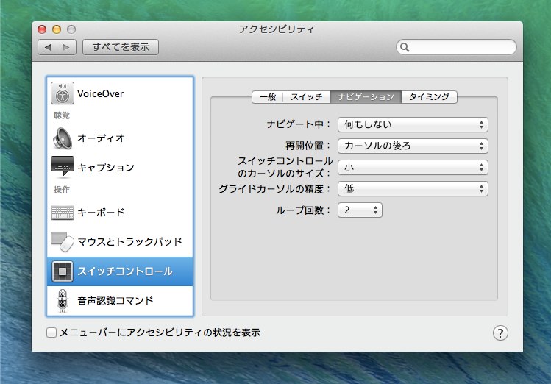Choose the キーボード keyboard icon
This screenshot has height=384, width=551.
pyautogui.click(x=63, y=212)
